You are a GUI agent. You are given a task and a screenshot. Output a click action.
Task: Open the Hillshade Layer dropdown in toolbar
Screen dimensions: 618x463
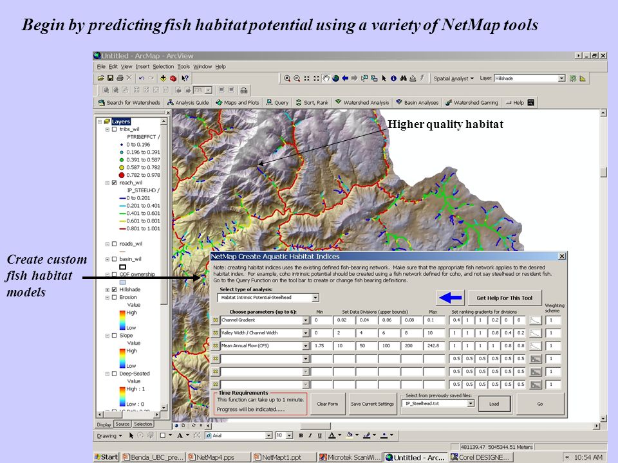click(x=561, y=78)
